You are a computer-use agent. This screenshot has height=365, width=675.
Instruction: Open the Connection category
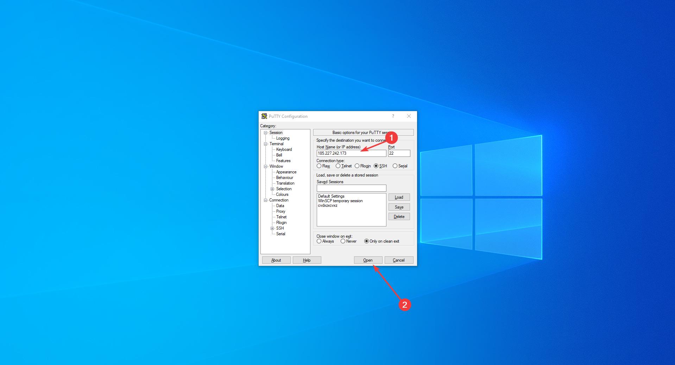(279, 200)
